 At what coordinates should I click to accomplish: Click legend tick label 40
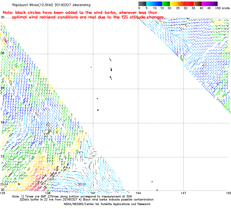click(201, 8)
